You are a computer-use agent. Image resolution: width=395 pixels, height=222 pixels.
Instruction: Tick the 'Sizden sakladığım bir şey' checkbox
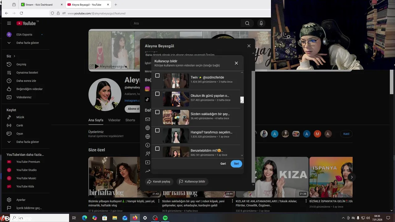click(157, 112)
